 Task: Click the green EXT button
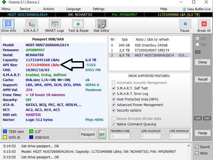click(x=102, y=135)
